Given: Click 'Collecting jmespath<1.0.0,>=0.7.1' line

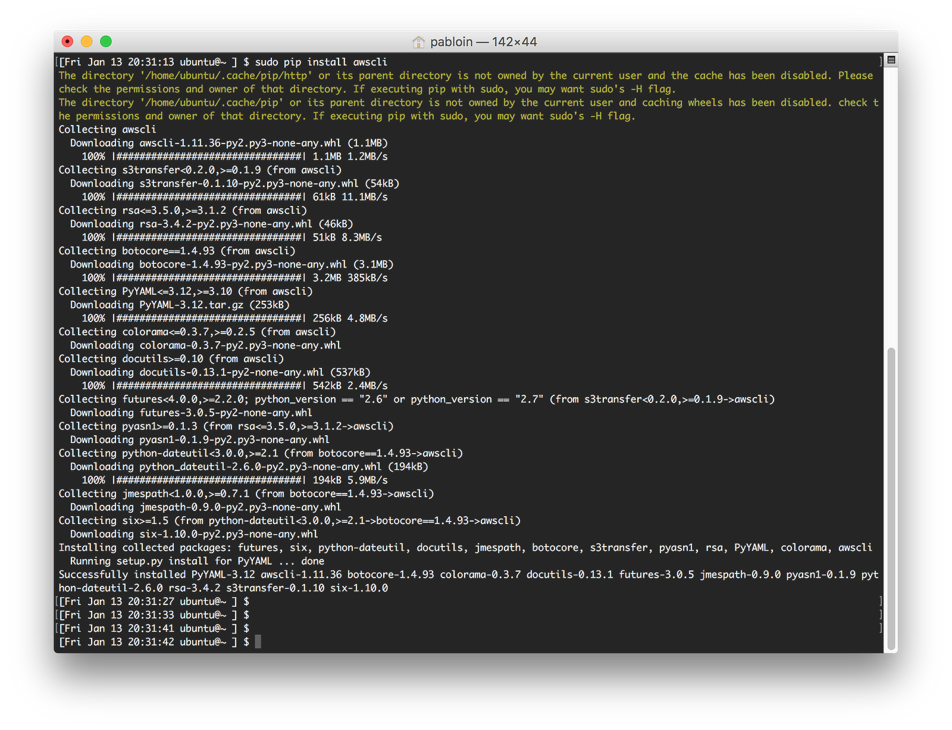Looking at the screenshot, I should point(246,494).
